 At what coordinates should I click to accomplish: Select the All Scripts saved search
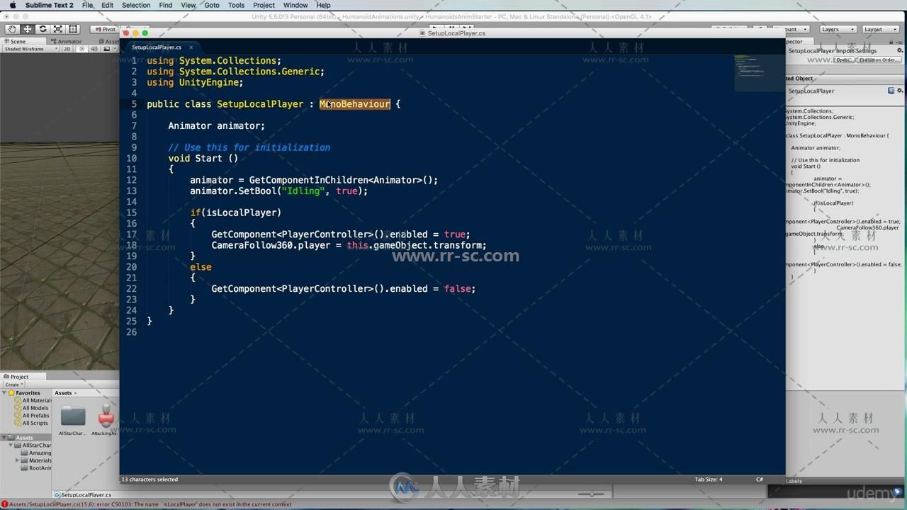(31, 424)
